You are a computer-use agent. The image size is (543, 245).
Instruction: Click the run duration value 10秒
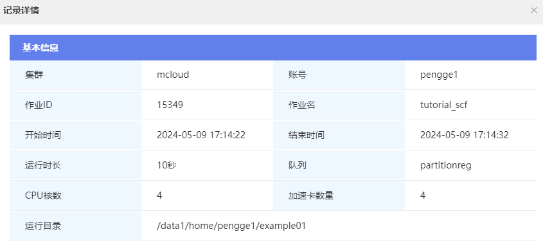point(166,165)
